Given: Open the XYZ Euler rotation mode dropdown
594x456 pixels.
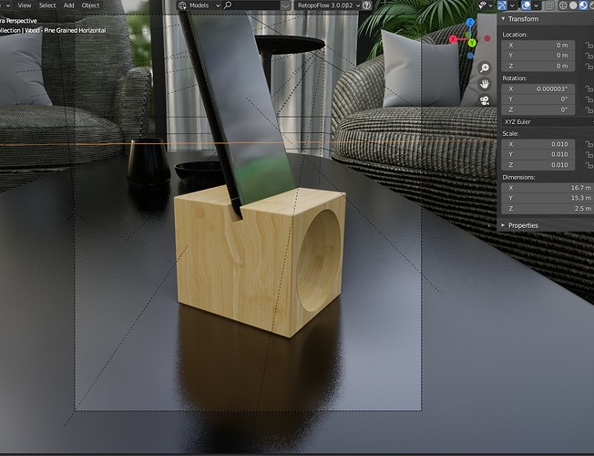Looking at the screenshot, I should click(548, 122).
